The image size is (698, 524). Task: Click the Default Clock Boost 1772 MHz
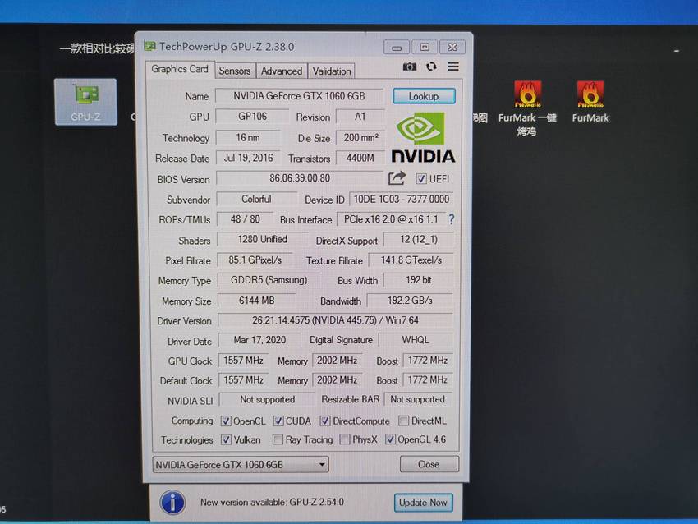[428, 379]
